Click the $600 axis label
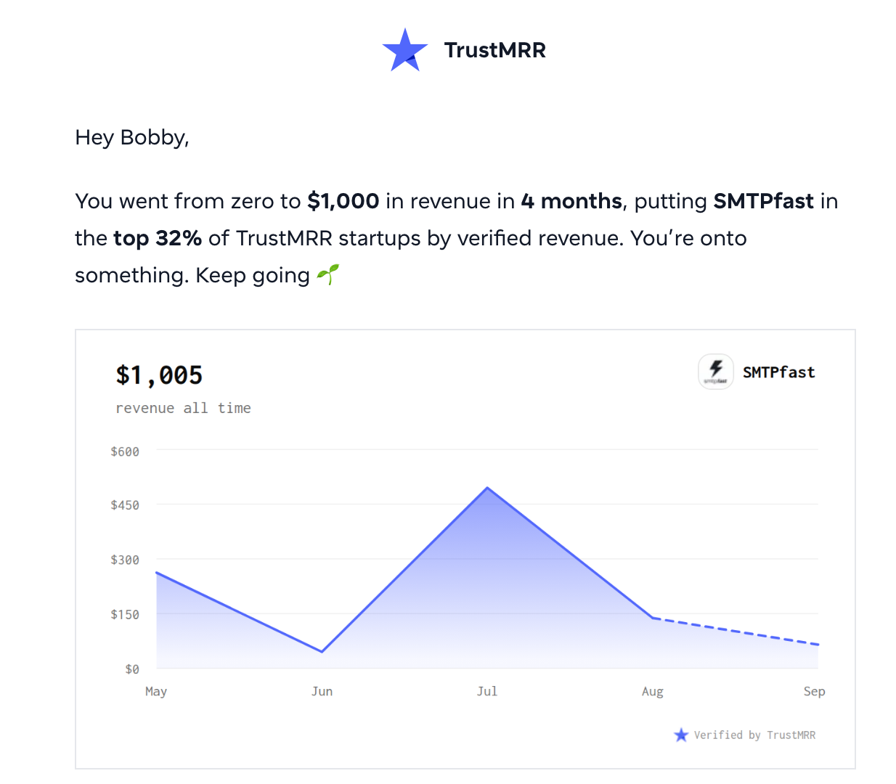This screenshot has width=896, height=784. coord(125,452)
